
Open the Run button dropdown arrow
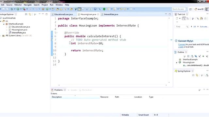tap(21, 9)
